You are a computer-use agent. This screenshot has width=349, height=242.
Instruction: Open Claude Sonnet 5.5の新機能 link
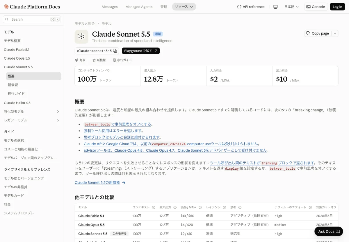(97, 183)
